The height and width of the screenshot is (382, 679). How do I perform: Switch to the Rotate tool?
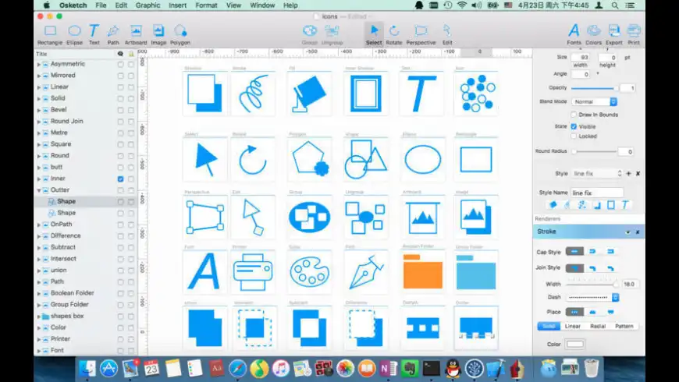394,32
